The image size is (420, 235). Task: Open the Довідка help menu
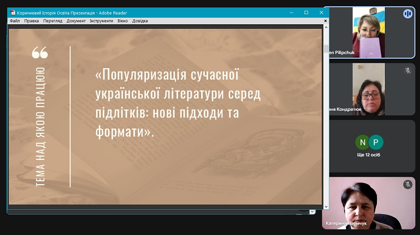click(x=140, y=21)
